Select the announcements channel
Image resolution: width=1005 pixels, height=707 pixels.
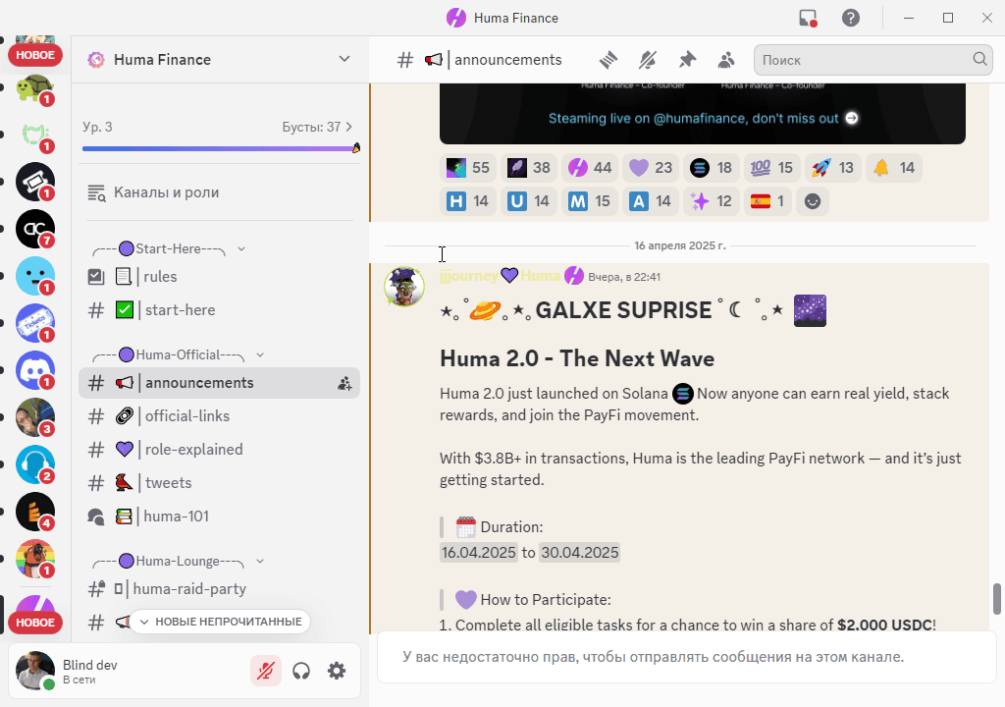(219, 383)
